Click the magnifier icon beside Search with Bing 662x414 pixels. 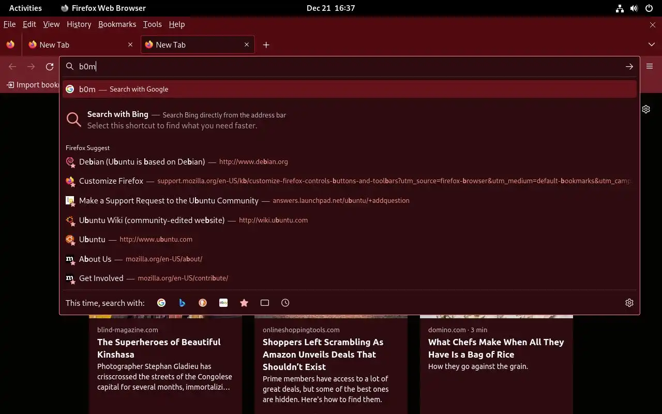(x=74, y=120)
